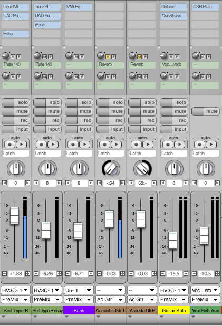Open Ac Gtr output dropdown on Acoustic Gtr L
This screenshot has height=326, width=222.
(x=110, y=300)
